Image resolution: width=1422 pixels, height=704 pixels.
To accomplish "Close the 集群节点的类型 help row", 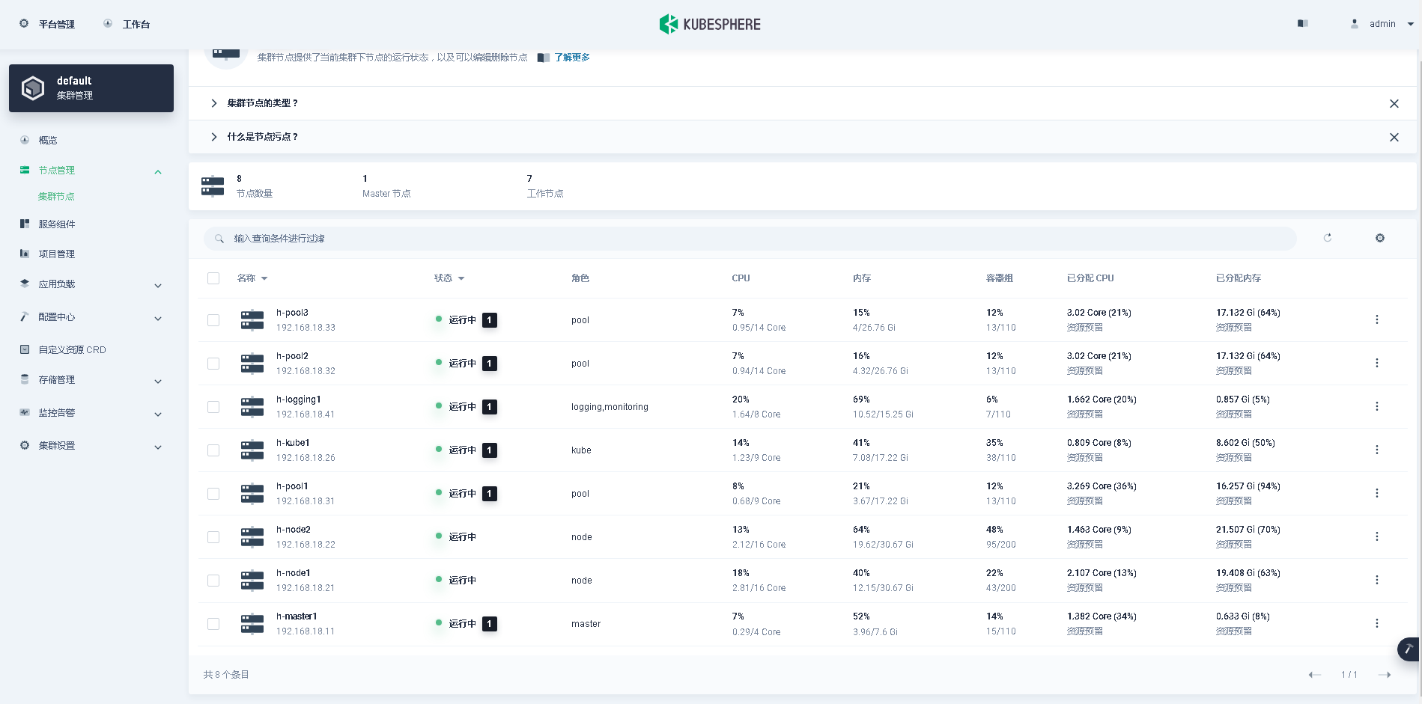I will point(1394,103).
